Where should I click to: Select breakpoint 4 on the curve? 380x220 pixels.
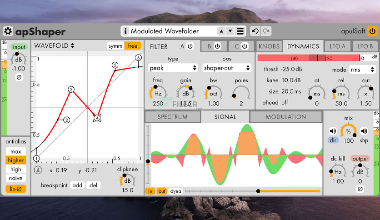pyautogui.click(x=97, y=118)
